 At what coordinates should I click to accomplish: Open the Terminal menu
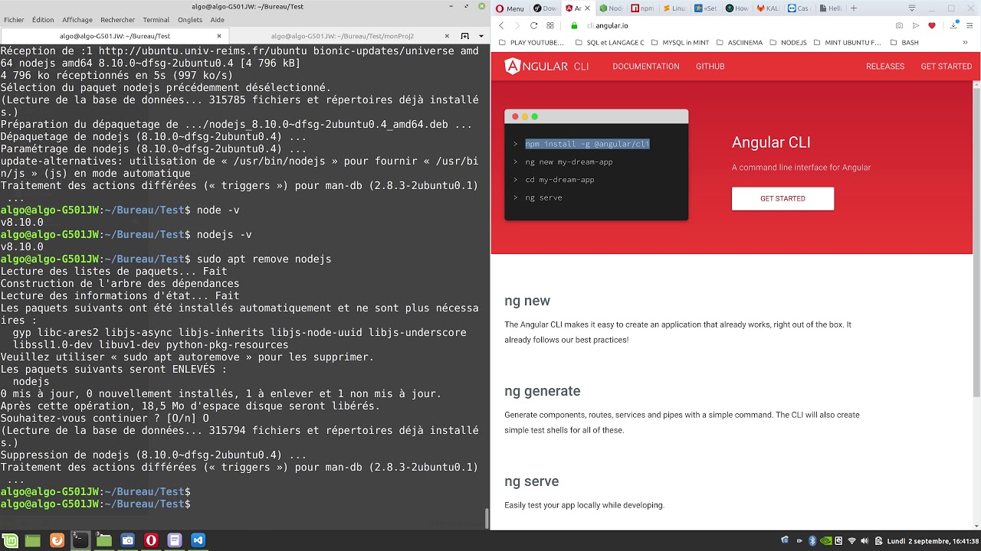pyautogui.click(x=156, y=20)
